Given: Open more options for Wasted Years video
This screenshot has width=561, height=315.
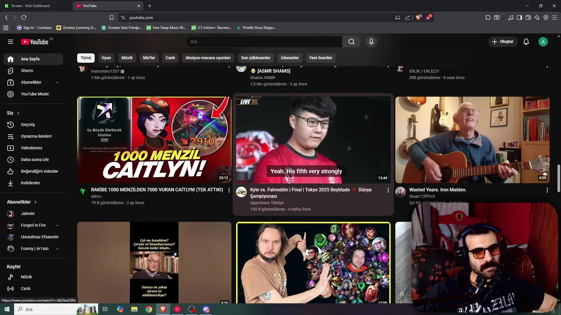Looking at the screenshot, I should click(547, 190).
